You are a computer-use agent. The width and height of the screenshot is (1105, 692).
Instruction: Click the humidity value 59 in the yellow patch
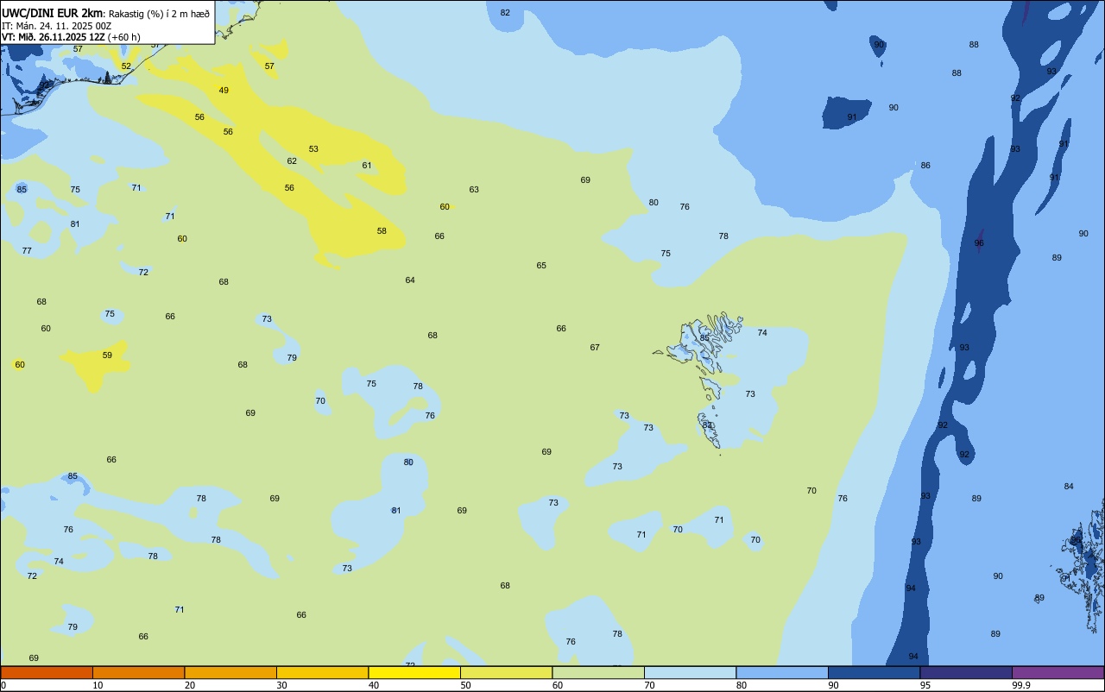(x=107, y=355)
